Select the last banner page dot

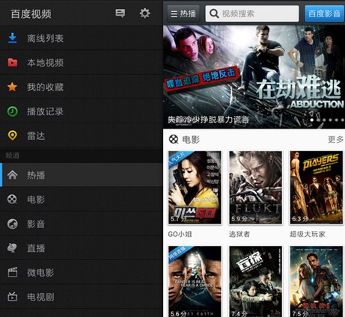tap(342, 120)
